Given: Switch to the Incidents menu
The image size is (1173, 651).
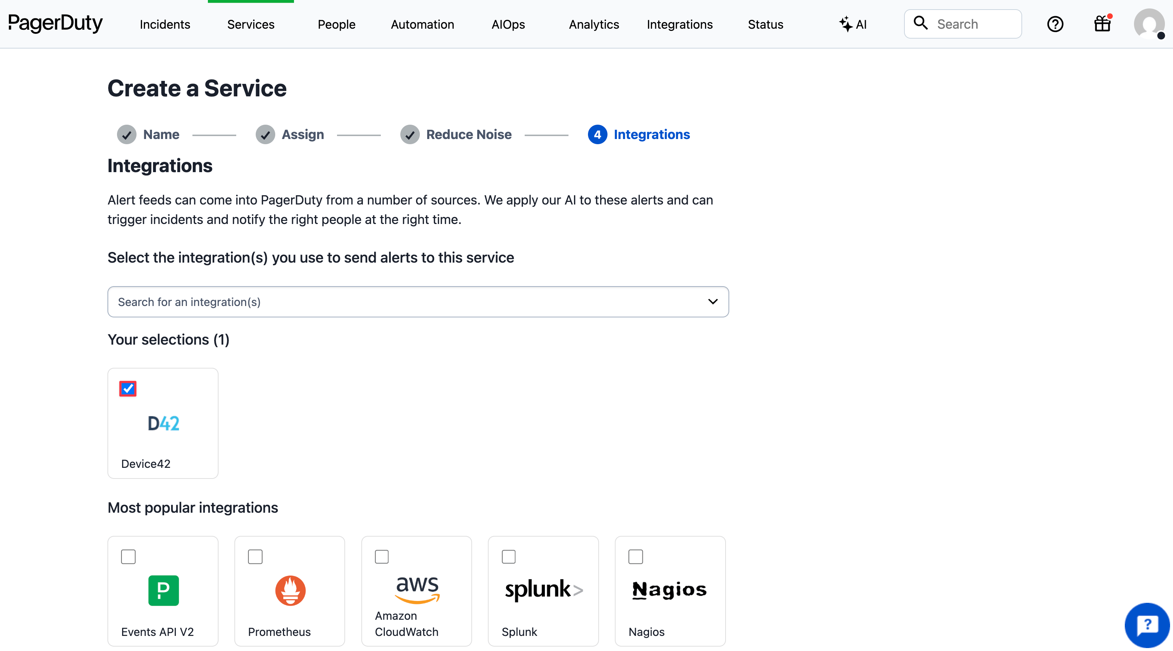Looking at the screenshot, I should point(164,25).
